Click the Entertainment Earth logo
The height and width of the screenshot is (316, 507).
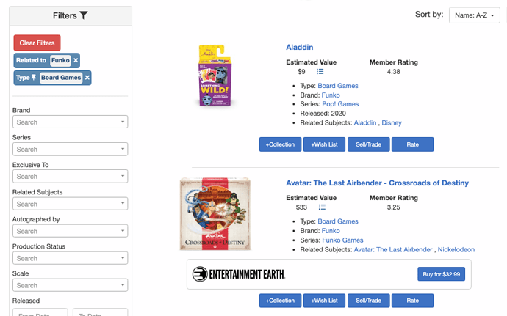(238, 274)
